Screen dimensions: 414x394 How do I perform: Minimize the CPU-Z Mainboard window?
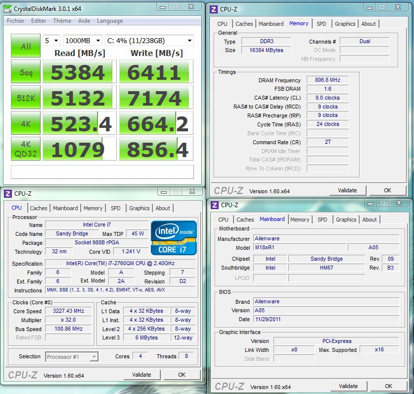tap(370, 204)
